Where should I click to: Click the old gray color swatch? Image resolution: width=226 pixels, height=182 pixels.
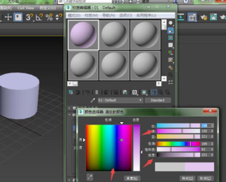(170, 167)
